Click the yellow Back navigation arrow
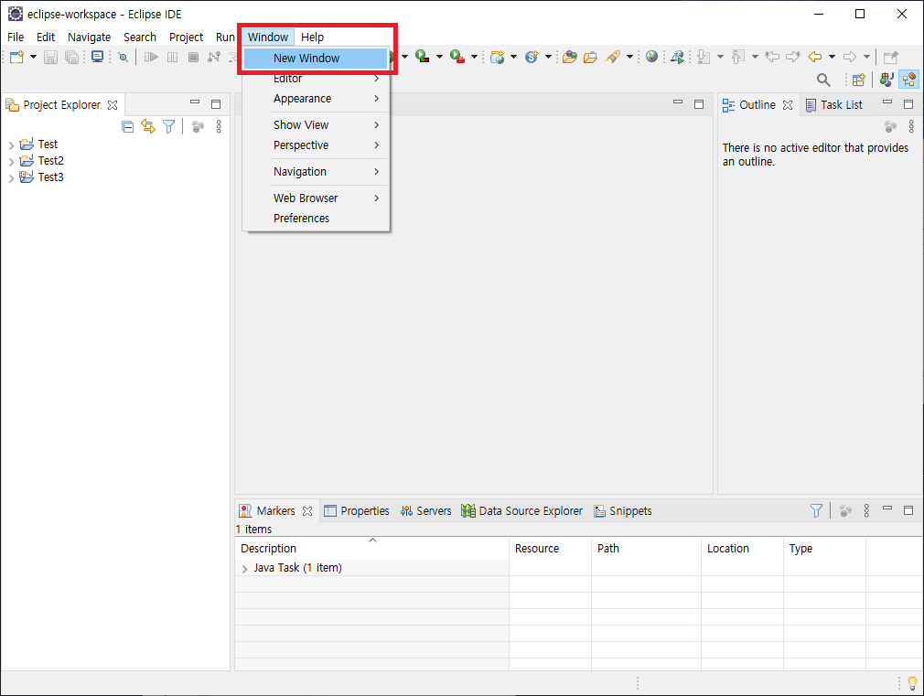 815,58
